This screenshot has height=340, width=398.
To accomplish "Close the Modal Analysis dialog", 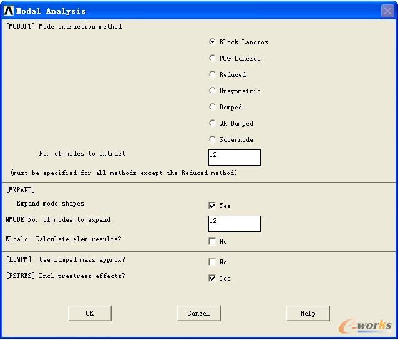I will click(387, 11).
